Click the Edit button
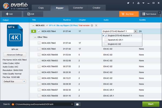Image resolution: width=162 pixels, height=108 pixels. (x=33, y=14)
